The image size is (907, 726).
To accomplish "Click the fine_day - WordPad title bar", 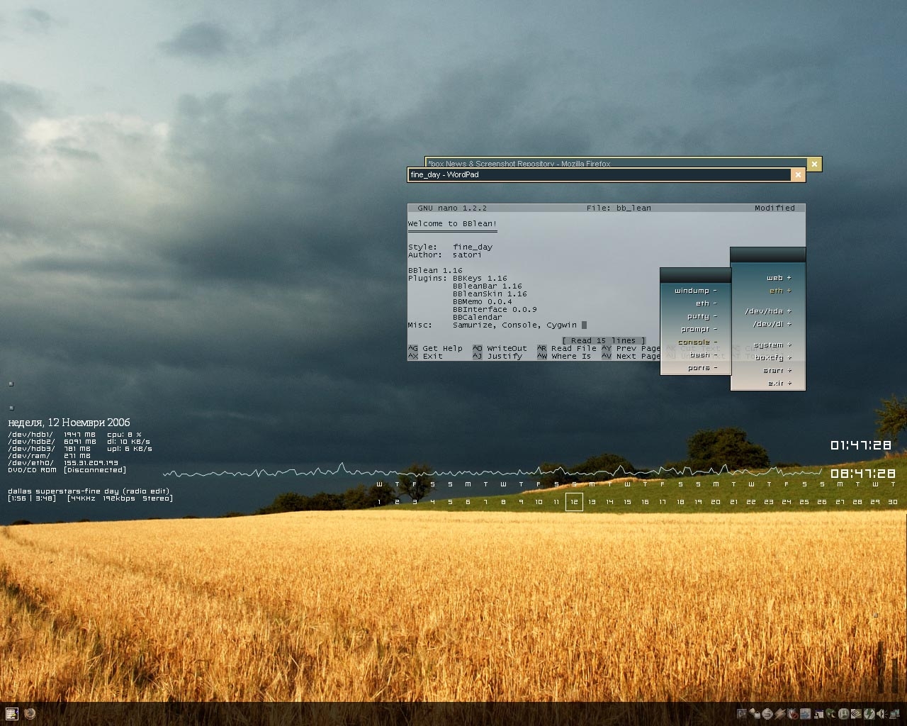I will [599, 174].
